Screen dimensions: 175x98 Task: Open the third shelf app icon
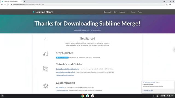pyautogui.click(x=92, y=96)
